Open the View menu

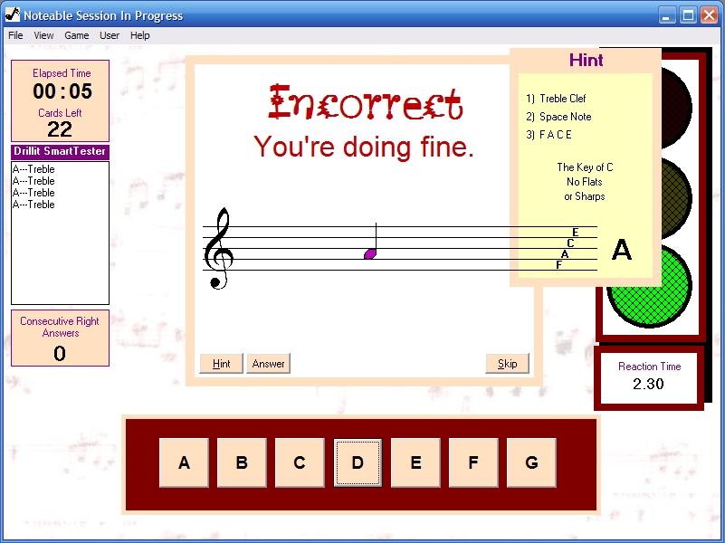(x=43, y=35)
